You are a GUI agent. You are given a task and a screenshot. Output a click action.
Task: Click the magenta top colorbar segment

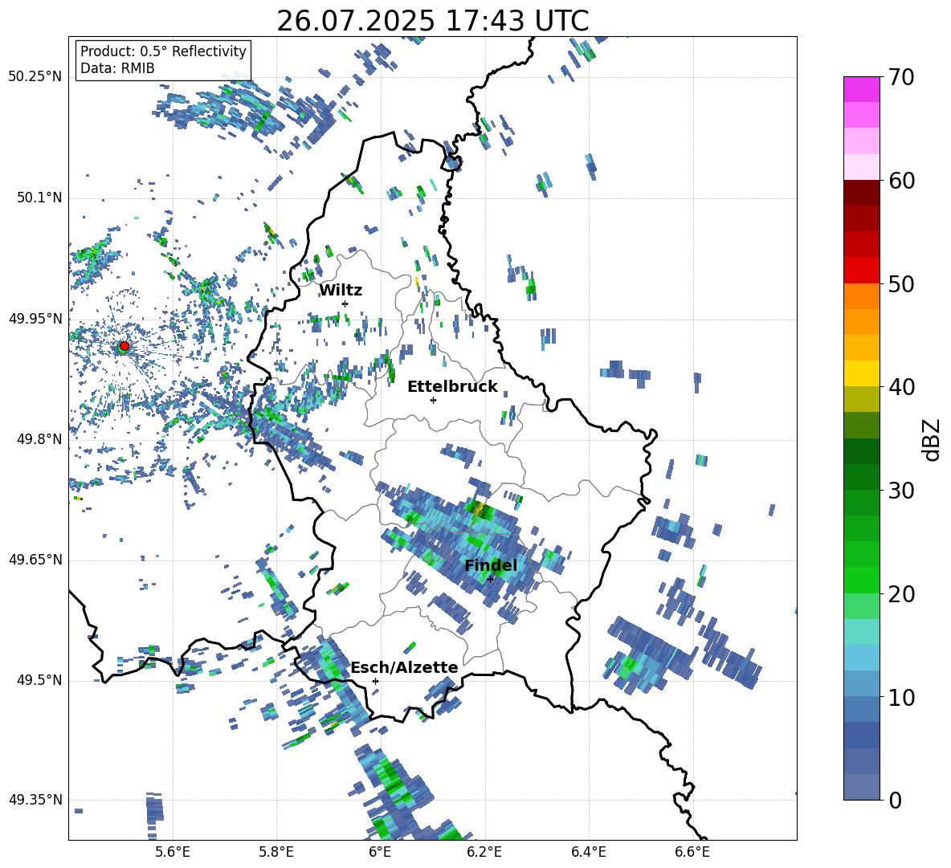point(862,89)
